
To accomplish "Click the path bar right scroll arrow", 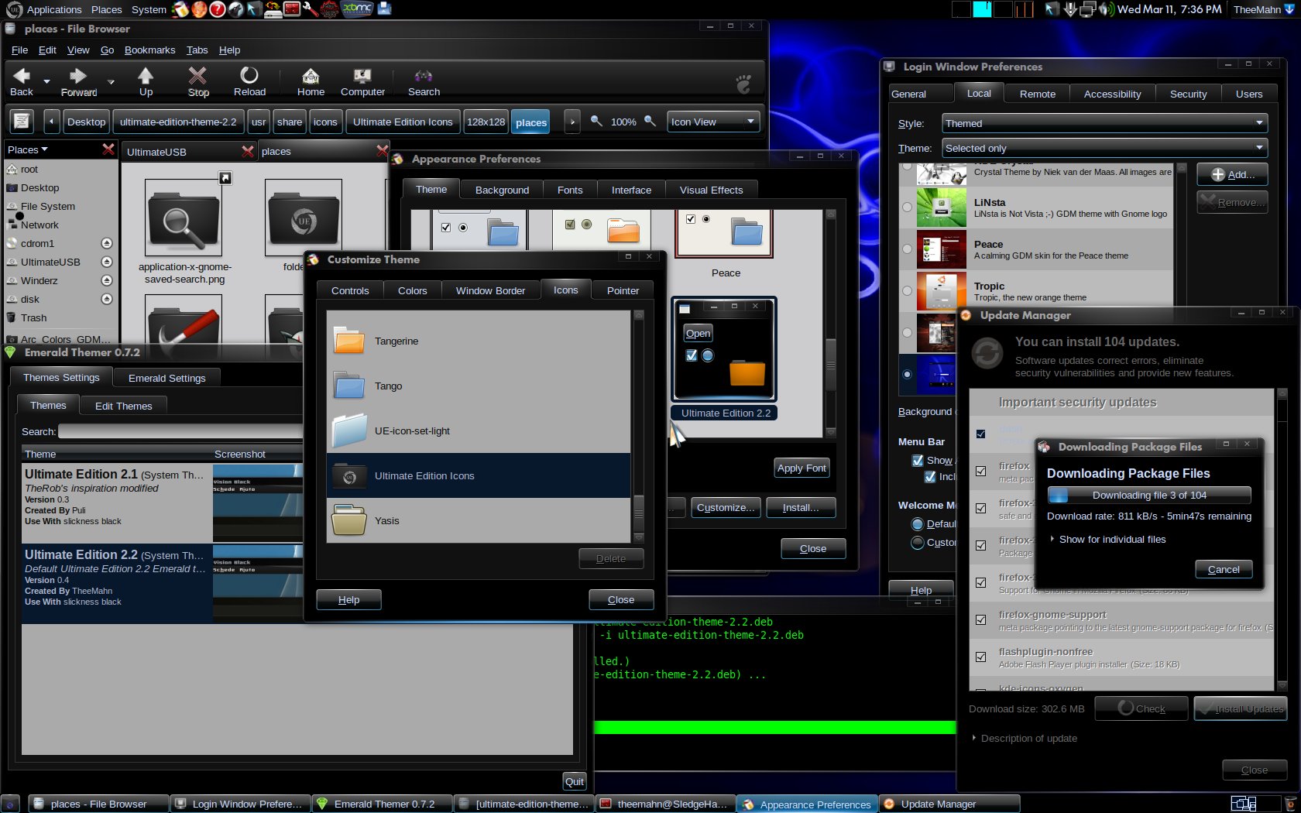I will (x=572, y=122).
